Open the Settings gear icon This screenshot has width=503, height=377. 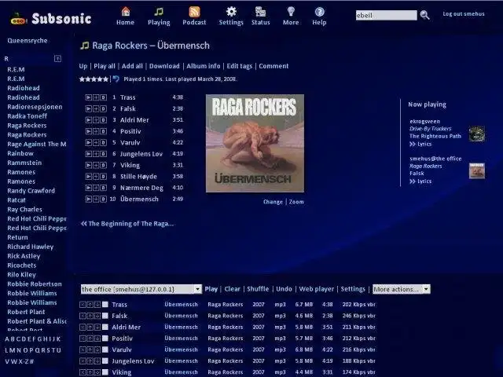[x=231, y=12]
